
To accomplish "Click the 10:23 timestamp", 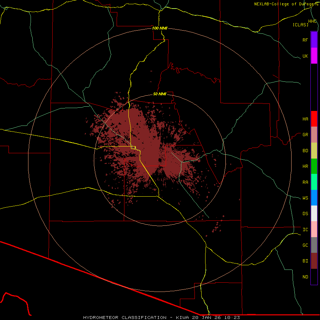I will [233, 318].
